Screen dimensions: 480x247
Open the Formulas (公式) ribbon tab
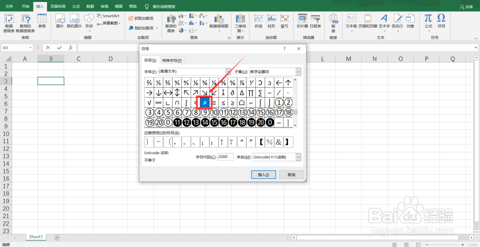tap(76, 6)
